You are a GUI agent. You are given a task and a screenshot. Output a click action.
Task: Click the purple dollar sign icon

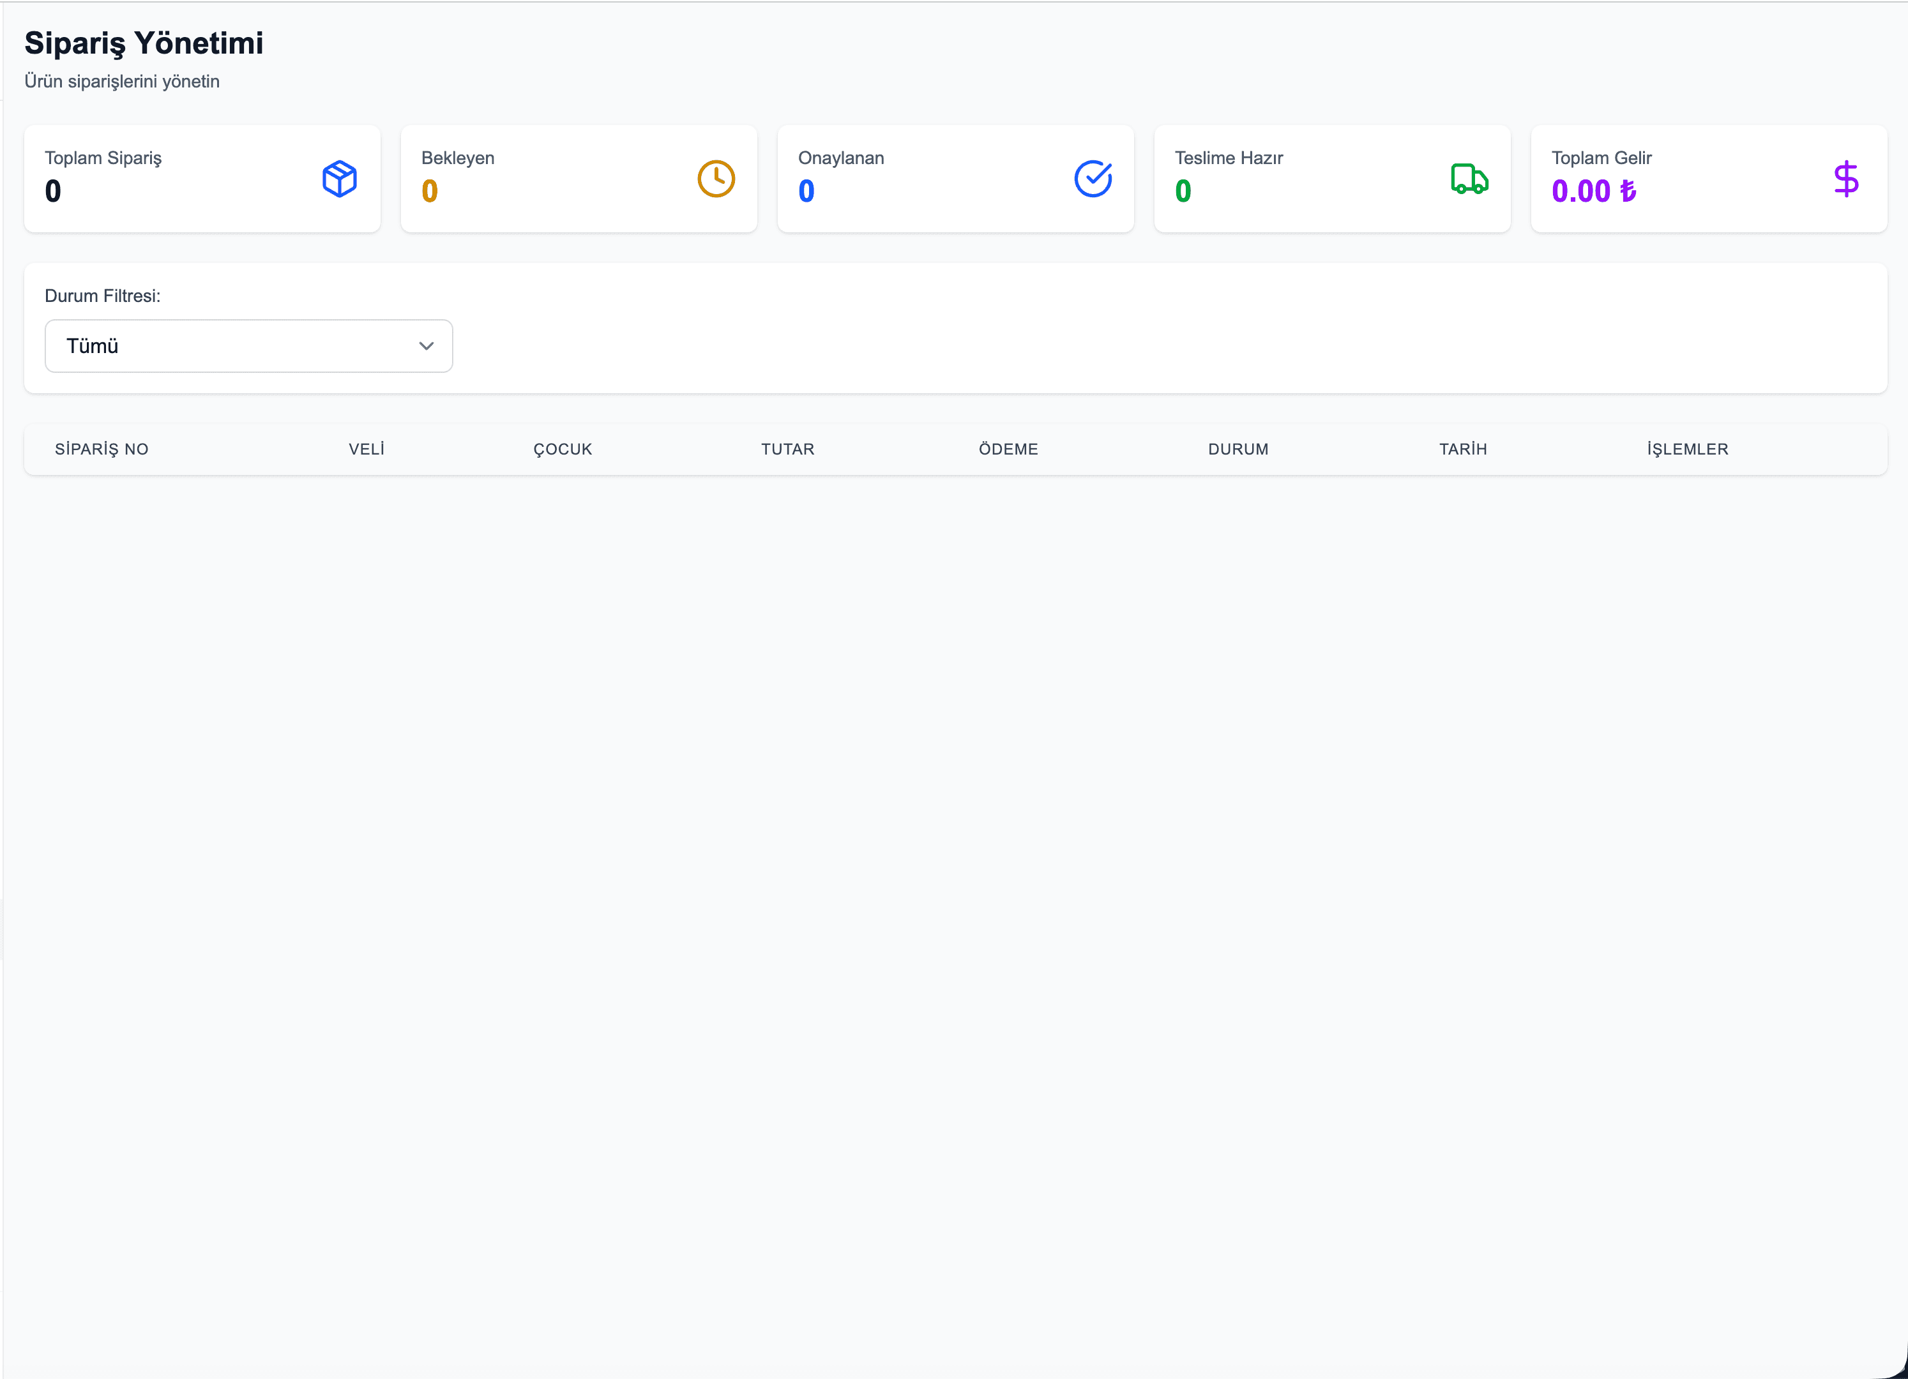pyautogui.click(x=1846, y=179)
